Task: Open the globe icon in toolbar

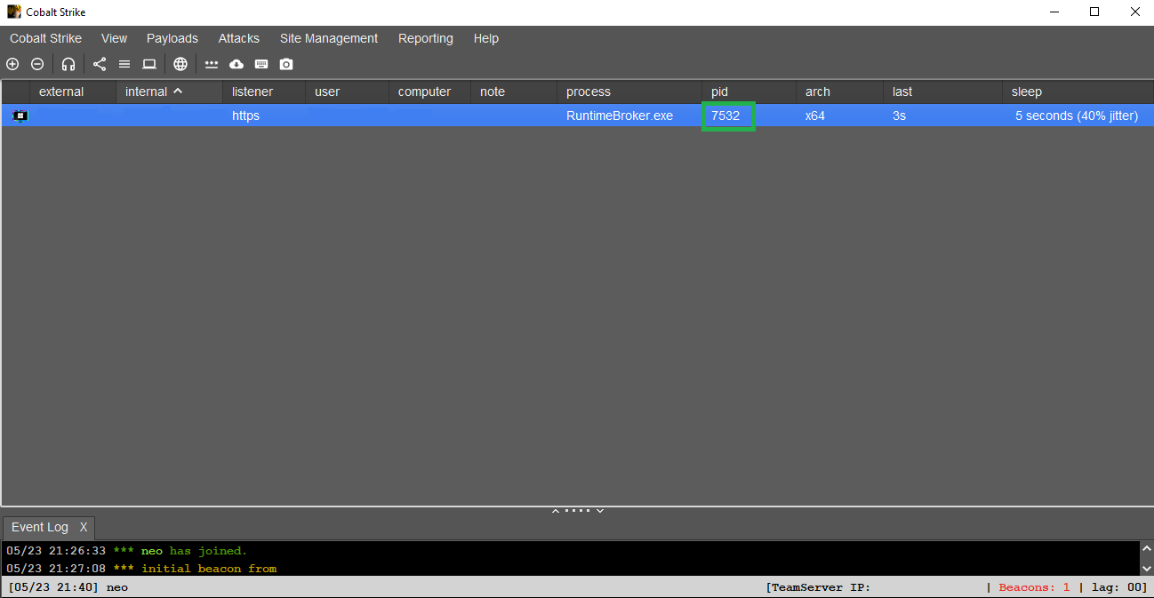Action: (x=180, y=64)
